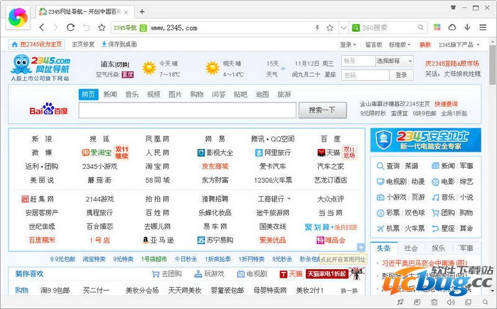Expand the 登录 dropdown
This screenshot has height=309, width=497.
tap(348, 45)
